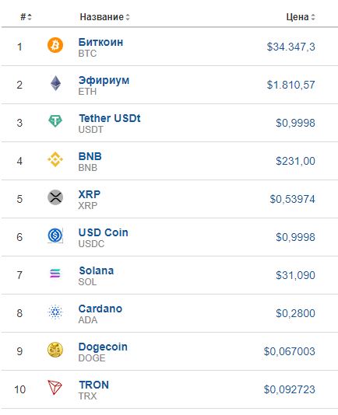Screen dimensions: 338x415
Task: Click the Bitcoin price $34.347,3
Action: click(x=291, y=47)
